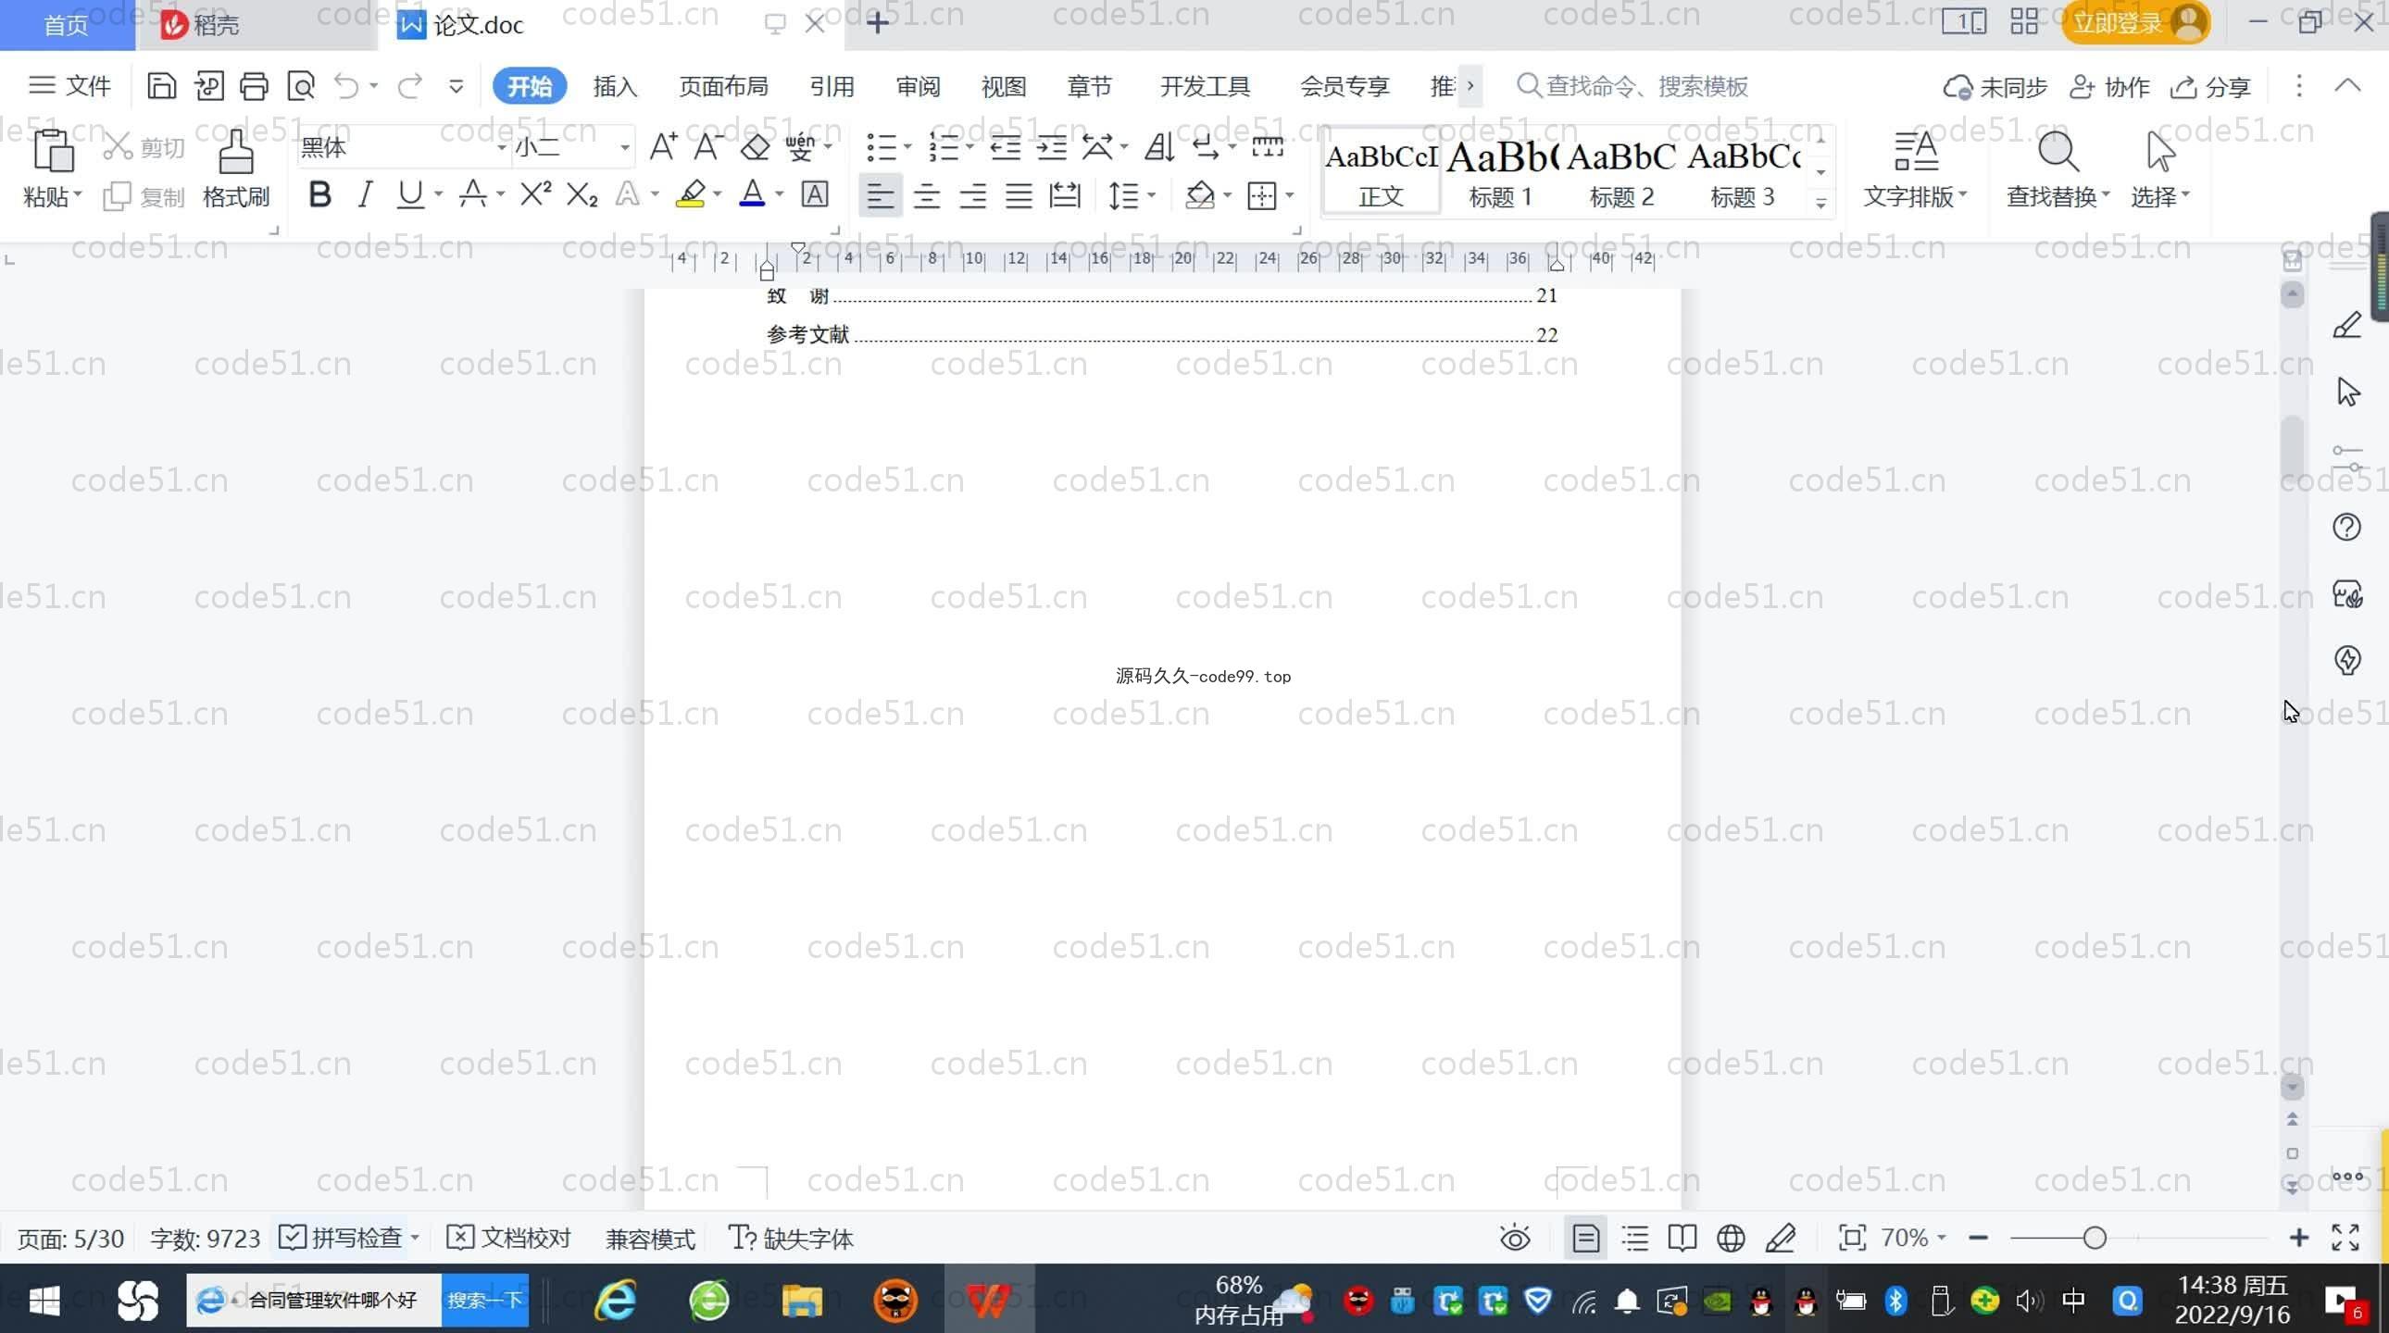Click the search commands input field
The height and width of the screenshot is (1333, 2389).
pos(1647,86)
